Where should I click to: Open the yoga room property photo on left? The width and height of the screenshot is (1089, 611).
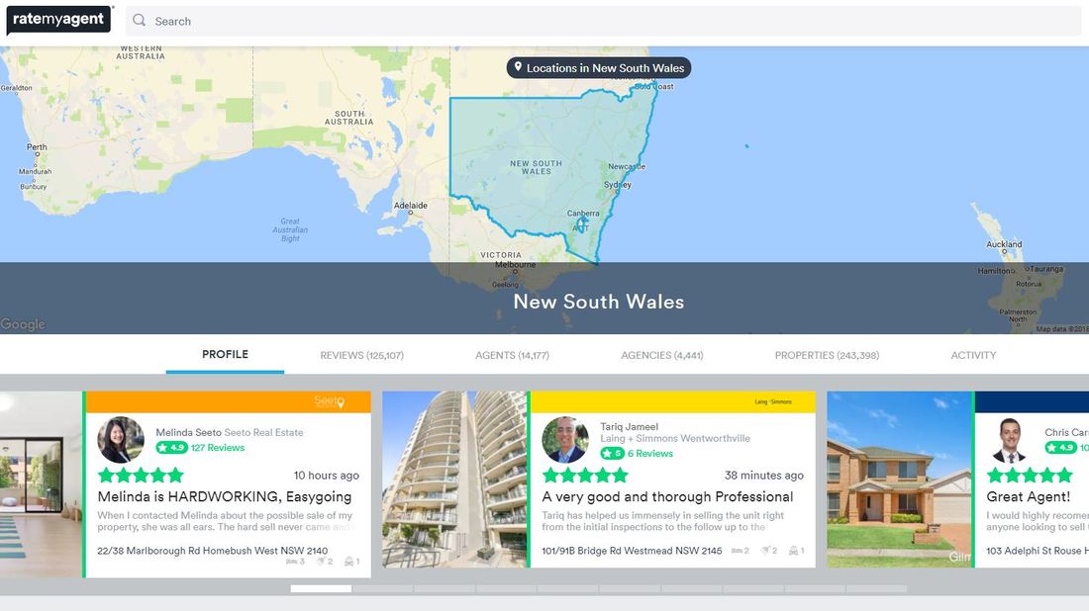click(41, 484)
